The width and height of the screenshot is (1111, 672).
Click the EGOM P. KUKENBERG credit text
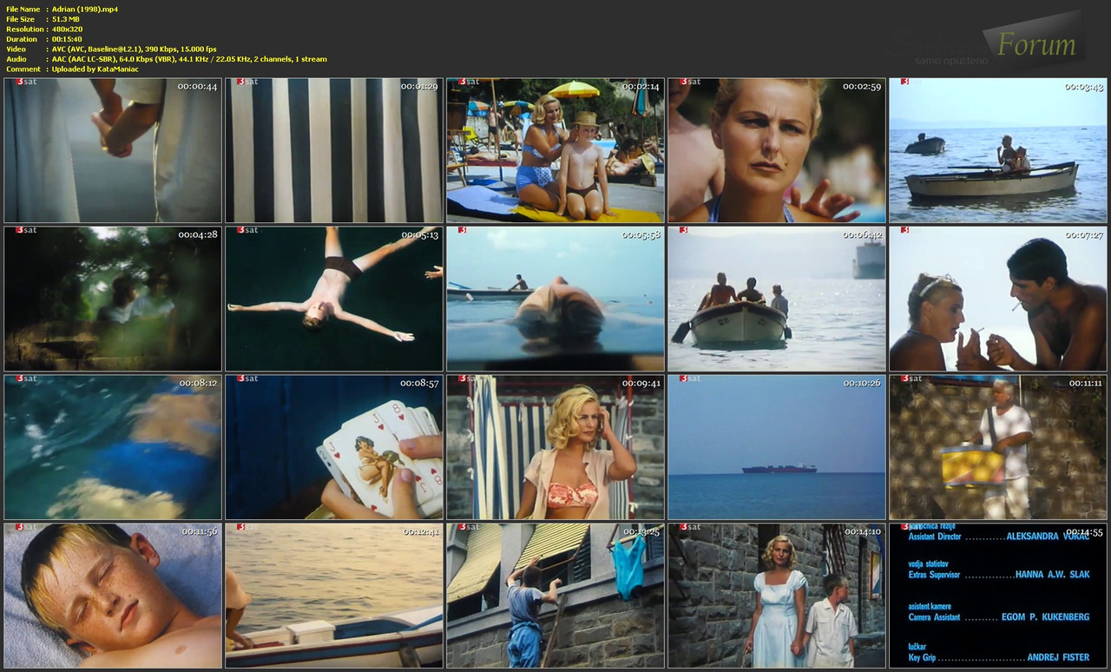(x=1045, y=616)
